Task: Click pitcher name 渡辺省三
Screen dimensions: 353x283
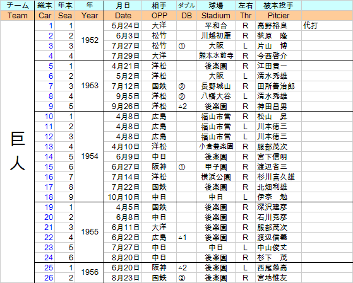Action: click(272, 167)
